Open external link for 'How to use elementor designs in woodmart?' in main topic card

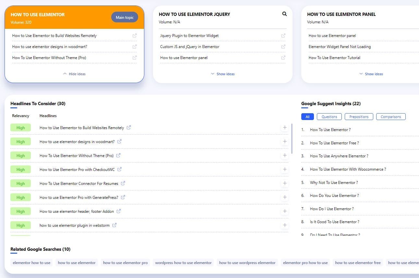tap(135, 47)
